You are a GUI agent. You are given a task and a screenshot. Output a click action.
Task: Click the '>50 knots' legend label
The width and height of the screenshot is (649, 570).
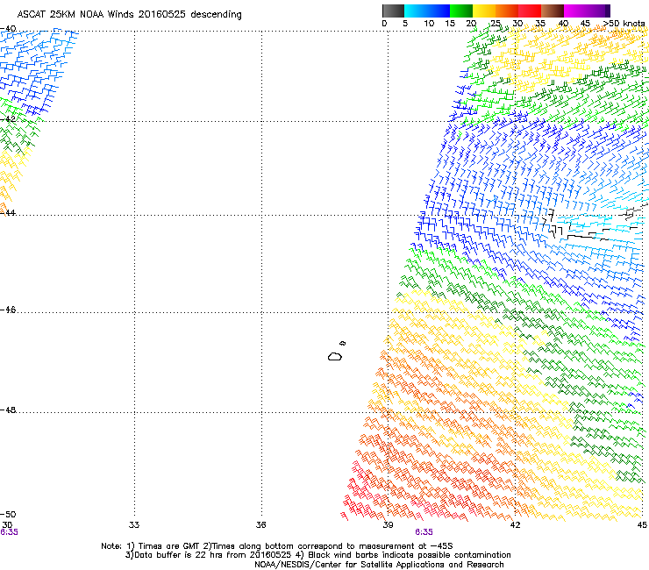click(624, 24)
